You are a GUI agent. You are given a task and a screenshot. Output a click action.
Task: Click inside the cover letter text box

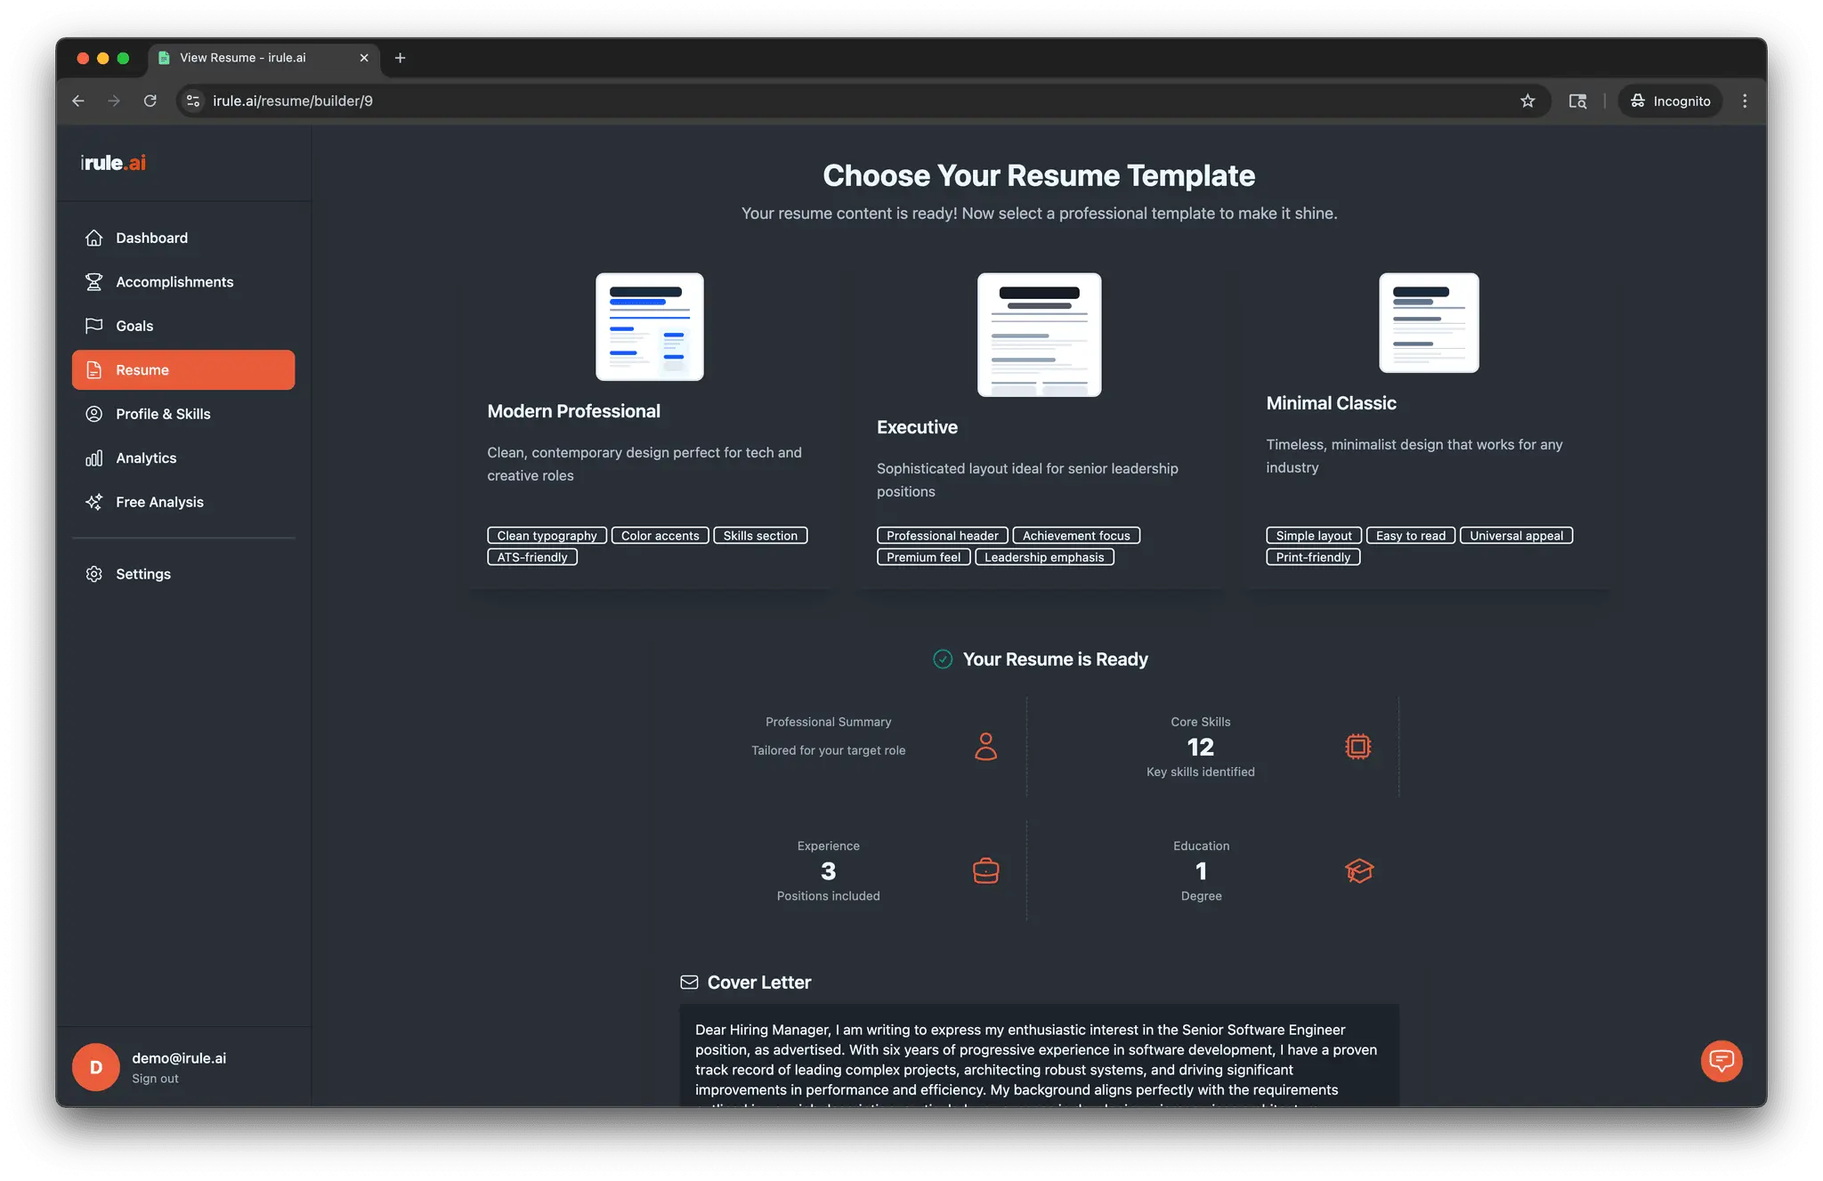pyautogui.click(x=1039, y=1056)
